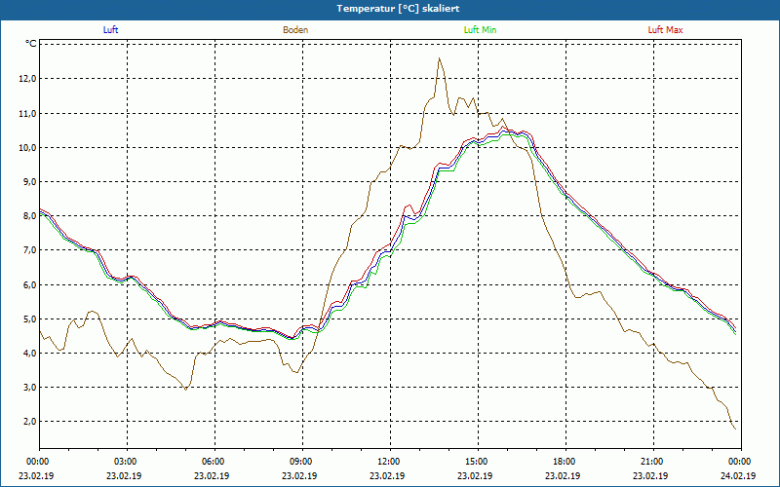Select the green 'Luft Min' legend label
Image resolution: width=780 pixels, height=487 pixels.
coord(480,30)
